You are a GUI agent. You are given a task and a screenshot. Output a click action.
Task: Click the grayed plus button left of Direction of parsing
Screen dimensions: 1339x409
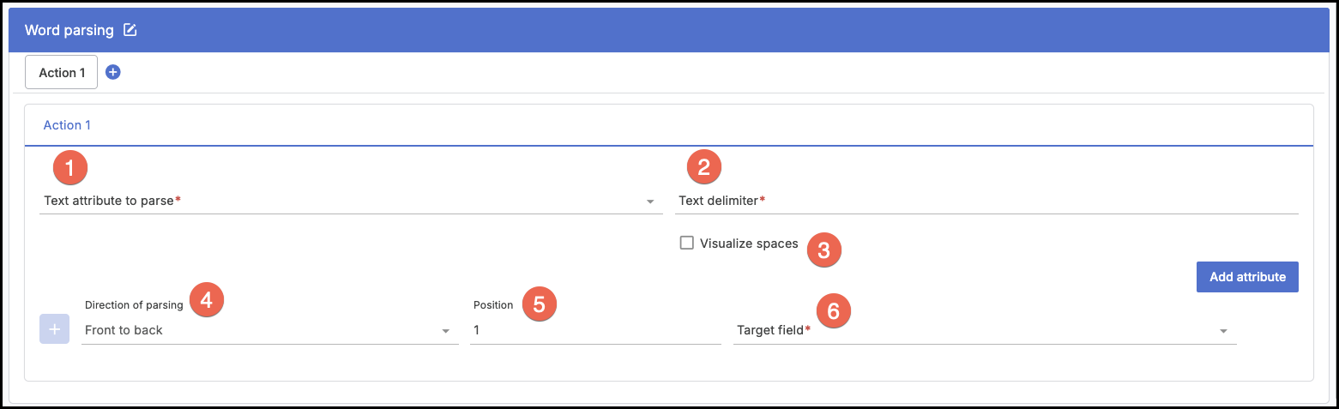click(x=54, y=329)
